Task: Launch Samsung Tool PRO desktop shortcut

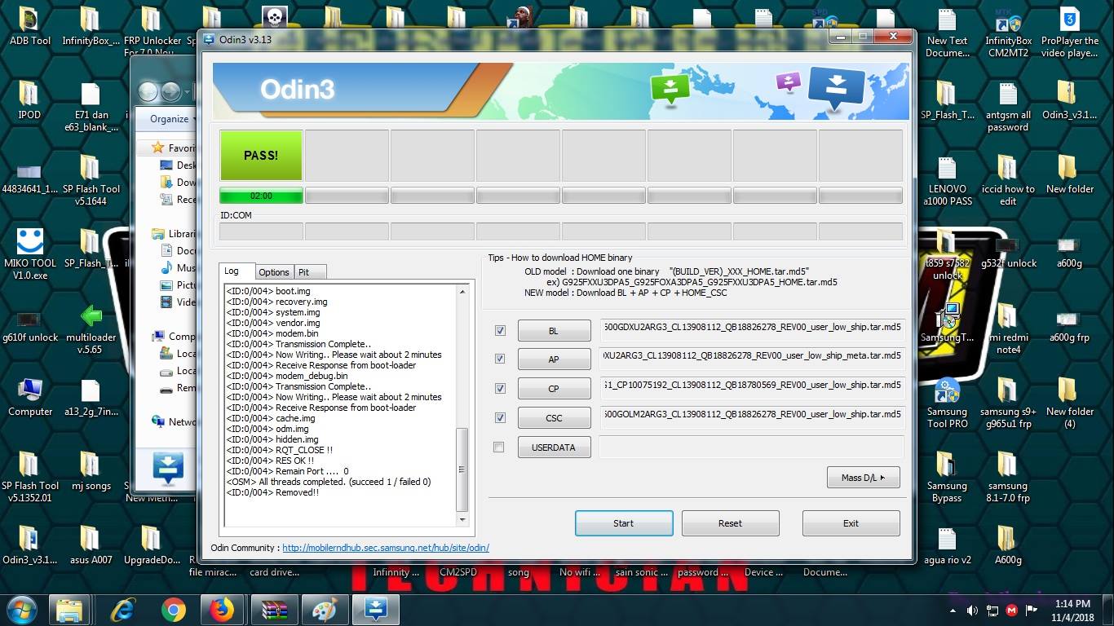Action: (x=948, y=403)
